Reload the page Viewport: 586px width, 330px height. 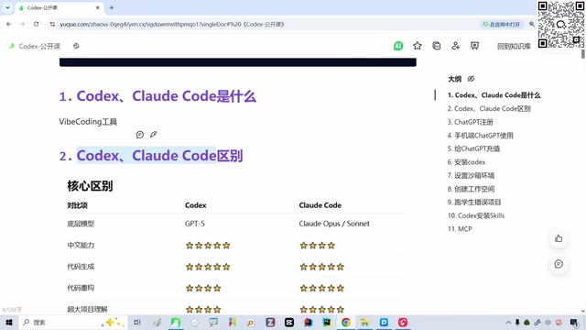[x=37, y=24]
